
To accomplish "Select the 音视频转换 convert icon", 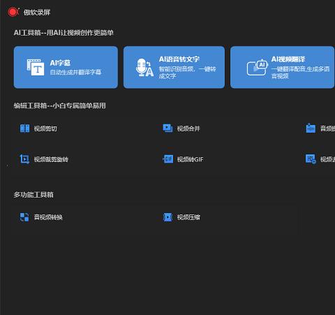I will (24, 217).
